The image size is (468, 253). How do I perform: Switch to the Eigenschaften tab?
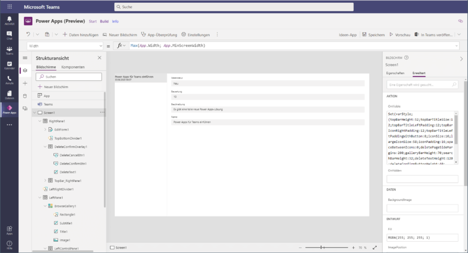tap(395, 73)
